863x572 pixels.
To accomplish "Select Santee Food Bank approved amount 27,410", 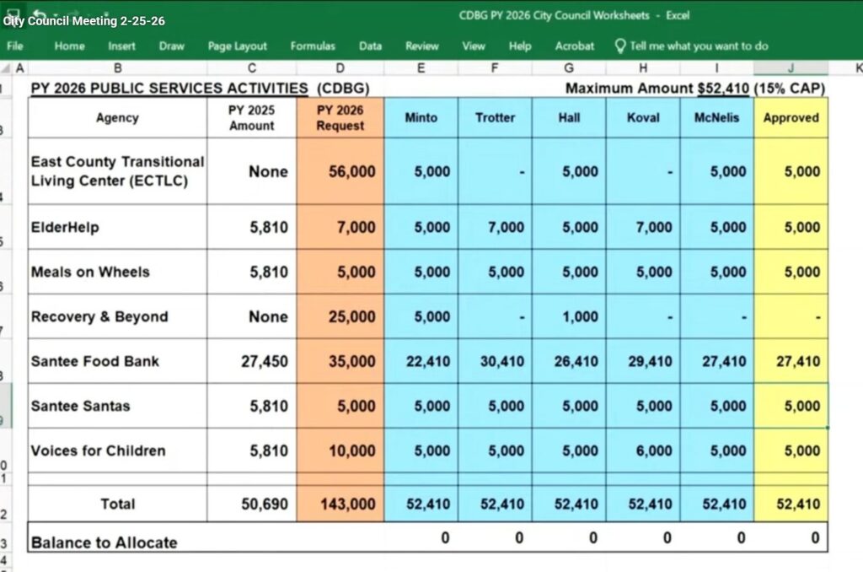I will tap(791, 361).
